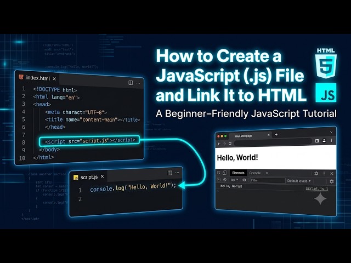Screen dimensions: 351x263
Task: Close the Your Webpage browser tab
Action: [x=269, y=135]
